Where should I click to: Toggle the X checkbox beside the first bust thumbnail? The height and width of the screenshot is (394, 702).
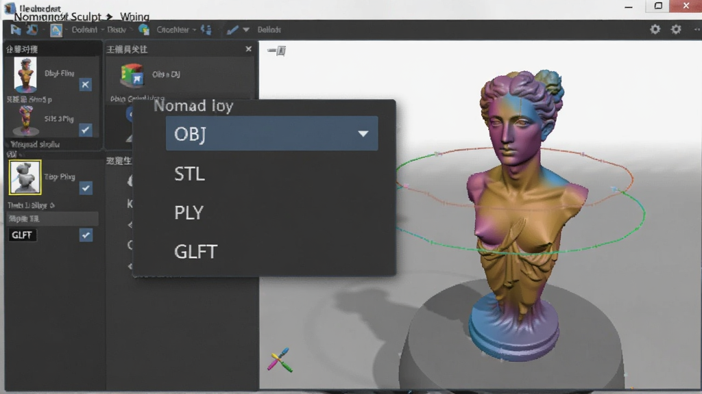pos(86,84)
